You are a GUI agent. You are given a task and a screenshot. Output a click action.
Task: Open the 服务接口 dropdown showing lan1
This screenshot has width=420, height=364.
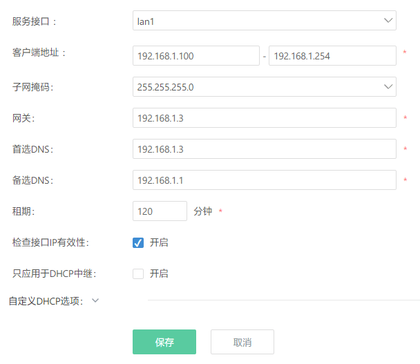(256, 21)
